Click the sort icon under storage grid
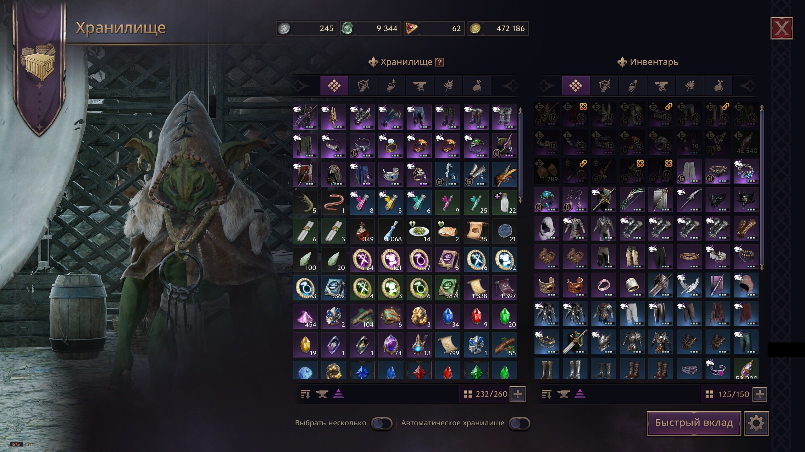The image size is (805, 452). (x=305, y=394)
